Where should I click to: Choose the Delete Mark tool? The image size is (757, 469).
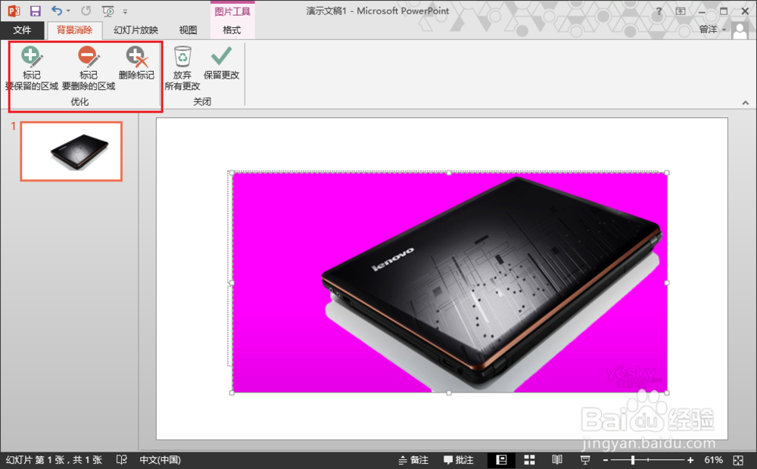click(x=136, y=63)
